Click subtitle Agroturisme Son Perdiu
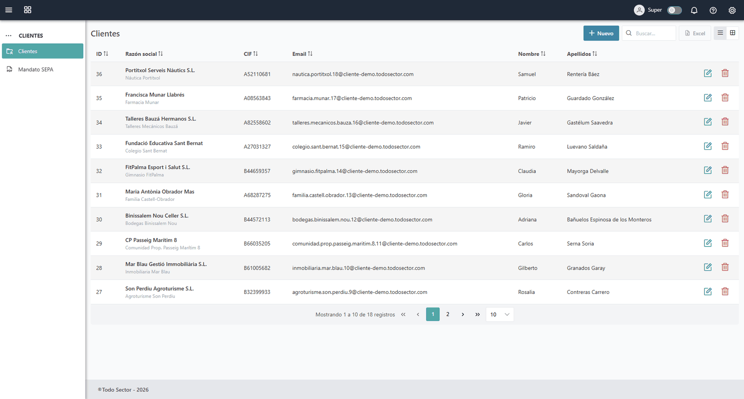Image resolution: width=744 pixels, height=399 pixels. click(x=150, y=296)
